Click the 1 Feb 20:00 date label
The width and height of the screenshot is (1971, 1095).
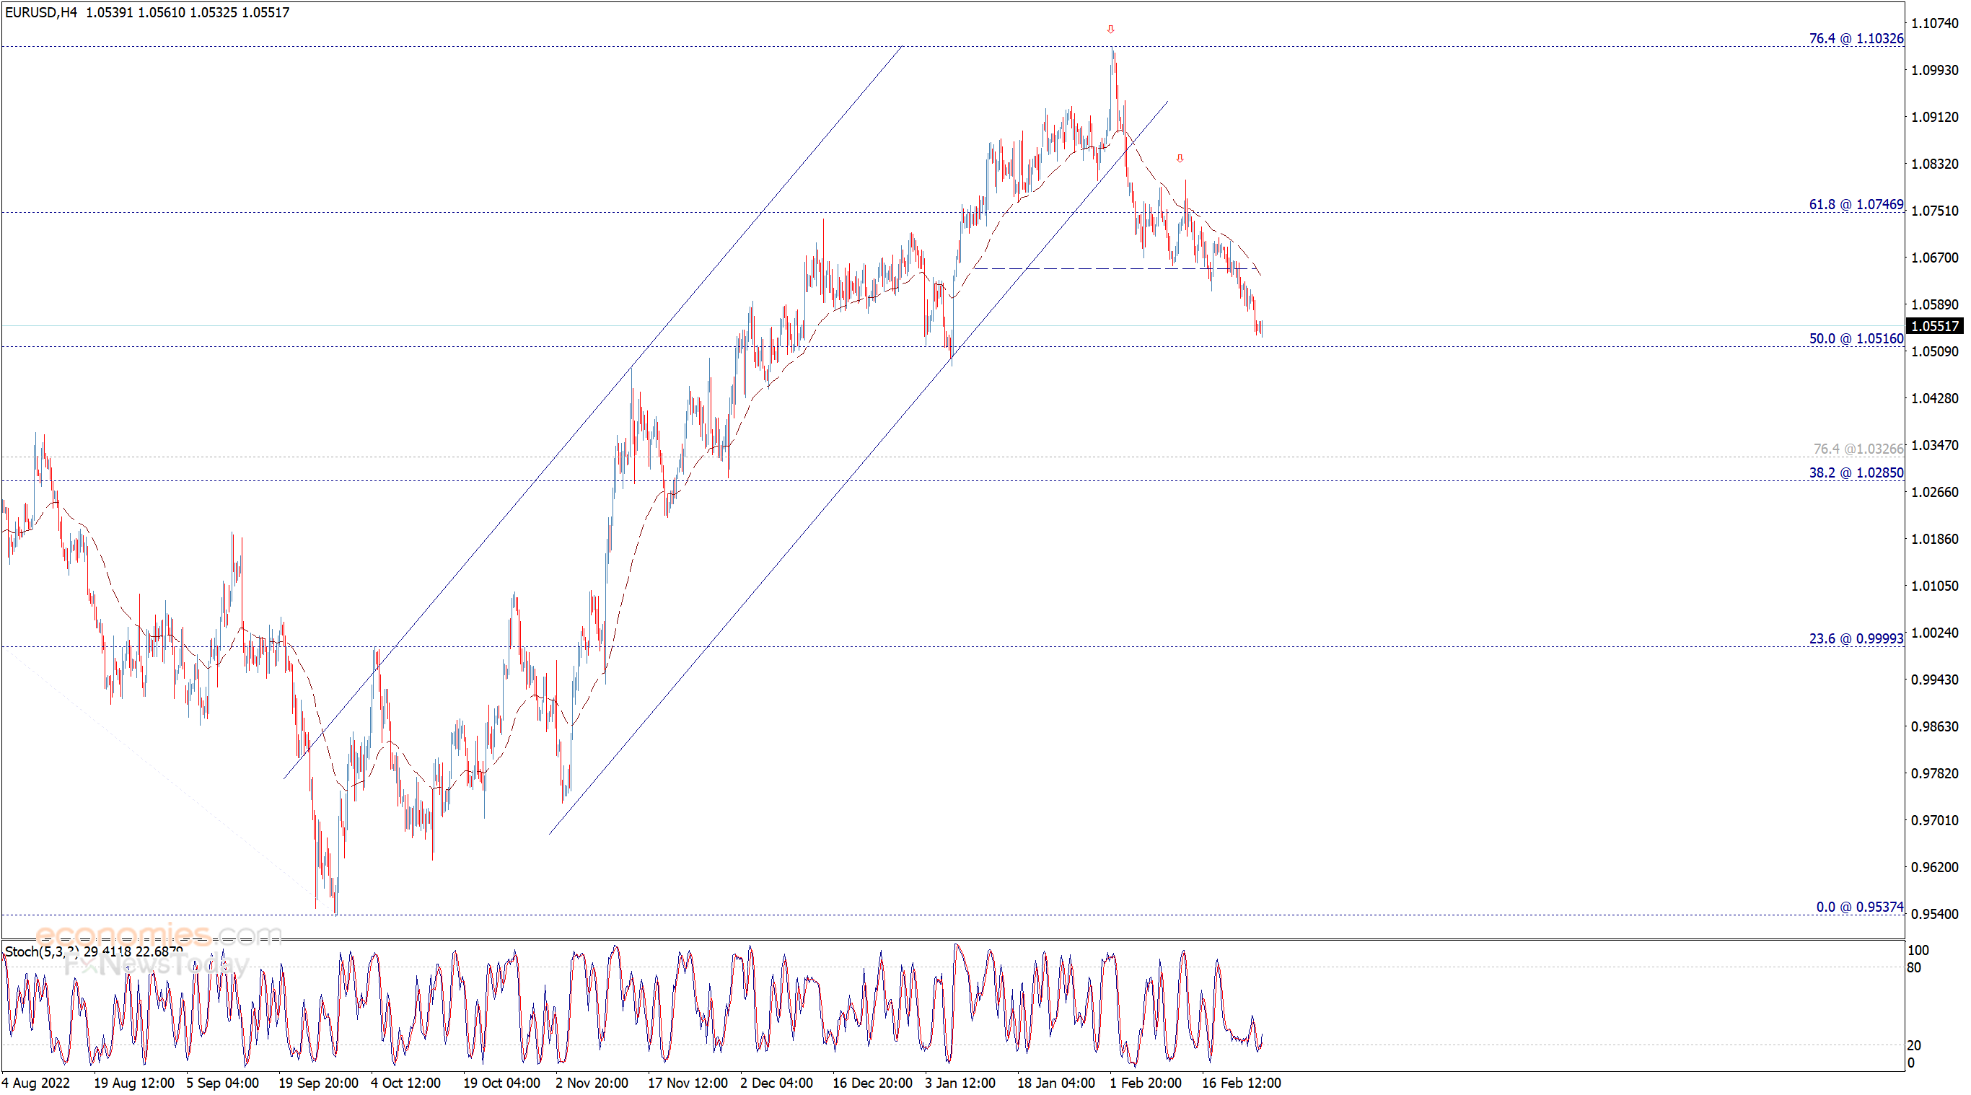[1146, 1083]
